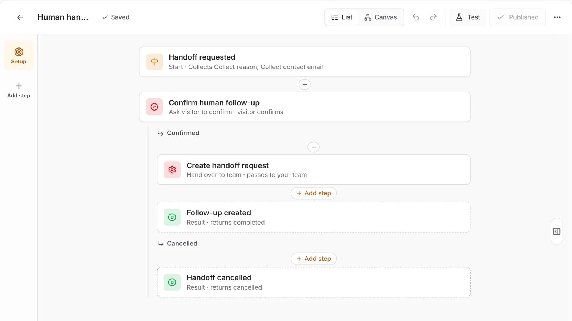Select the Follow-up created result card

(314, 217)
